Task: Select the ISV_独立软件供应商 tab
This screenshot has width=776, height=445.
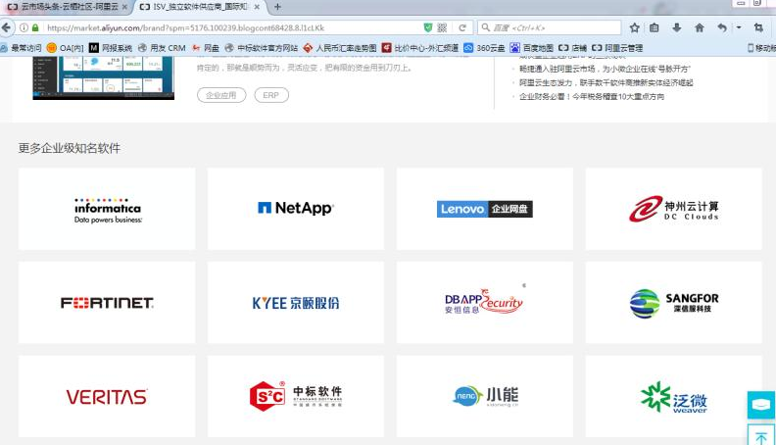Action: [x=199, y=7]
